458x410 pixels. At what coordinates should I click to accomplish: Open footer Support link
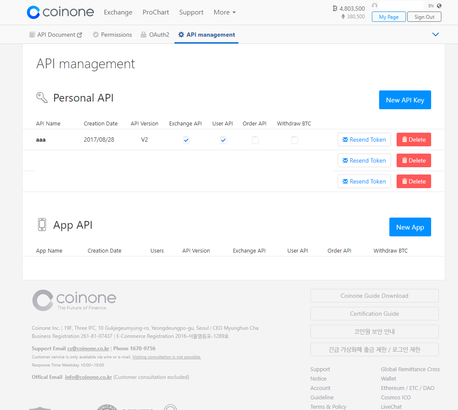(x=320, y=369)
